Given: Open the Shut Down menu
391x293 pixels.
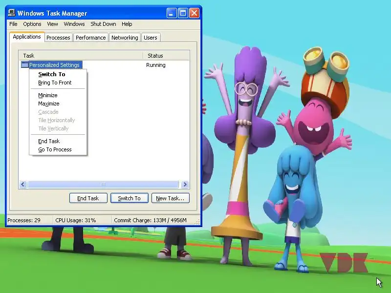Looking at the screenshot, I should (103, 24).
